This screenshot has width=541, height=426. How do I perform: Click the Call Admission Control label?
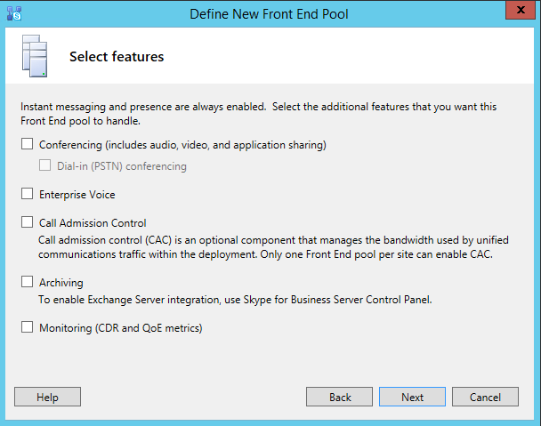tap(93, 223)
